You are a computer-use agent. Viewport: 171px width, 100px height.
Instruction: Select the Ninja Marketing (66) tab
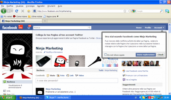pyautogui.click(x=21, y=21)
